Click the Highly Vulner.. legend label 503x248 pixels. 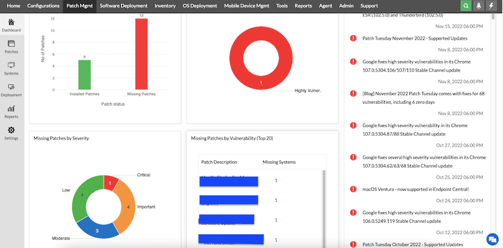click(x=308, y=91)
